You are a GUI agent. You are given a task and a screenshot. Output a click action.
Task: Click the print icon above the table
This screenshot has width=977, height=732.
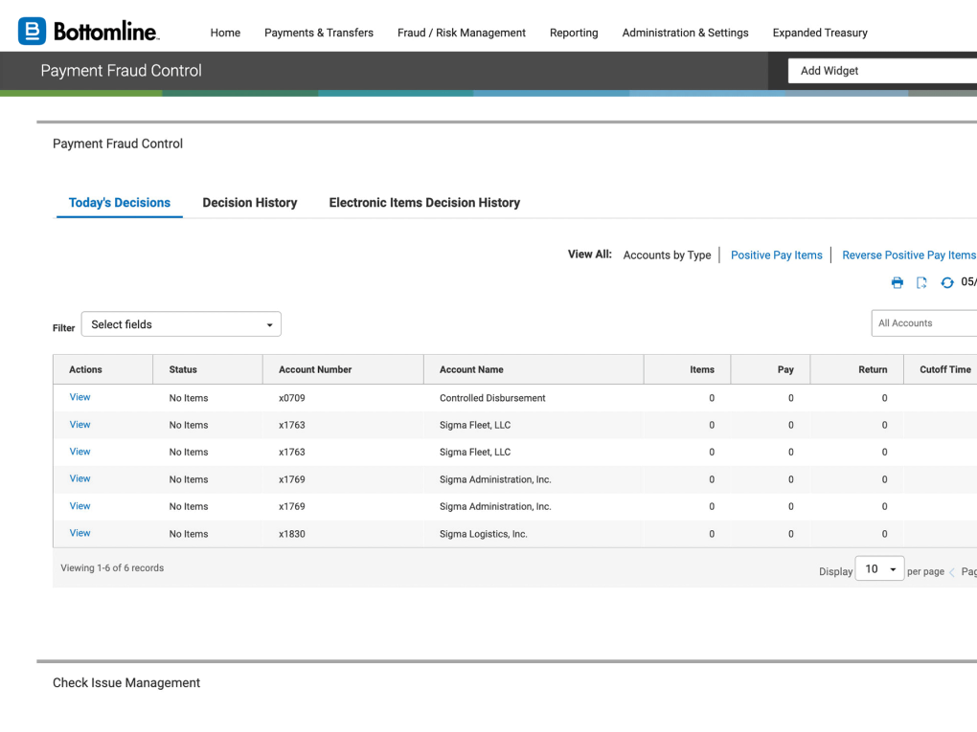[x=897, y=282]
